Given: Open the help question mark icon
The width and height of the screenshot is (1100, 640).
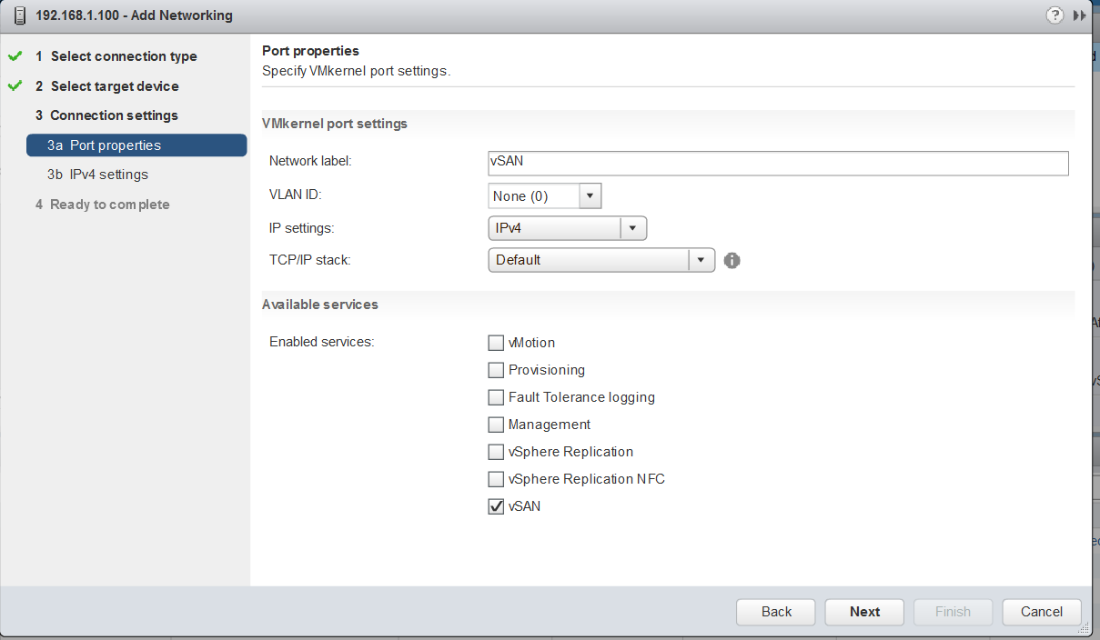Looking at the screenshot, I should [1055, 15].
